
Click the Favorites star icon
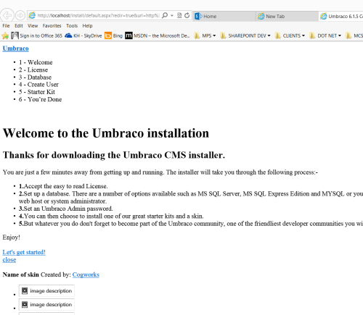coord(5,35)
